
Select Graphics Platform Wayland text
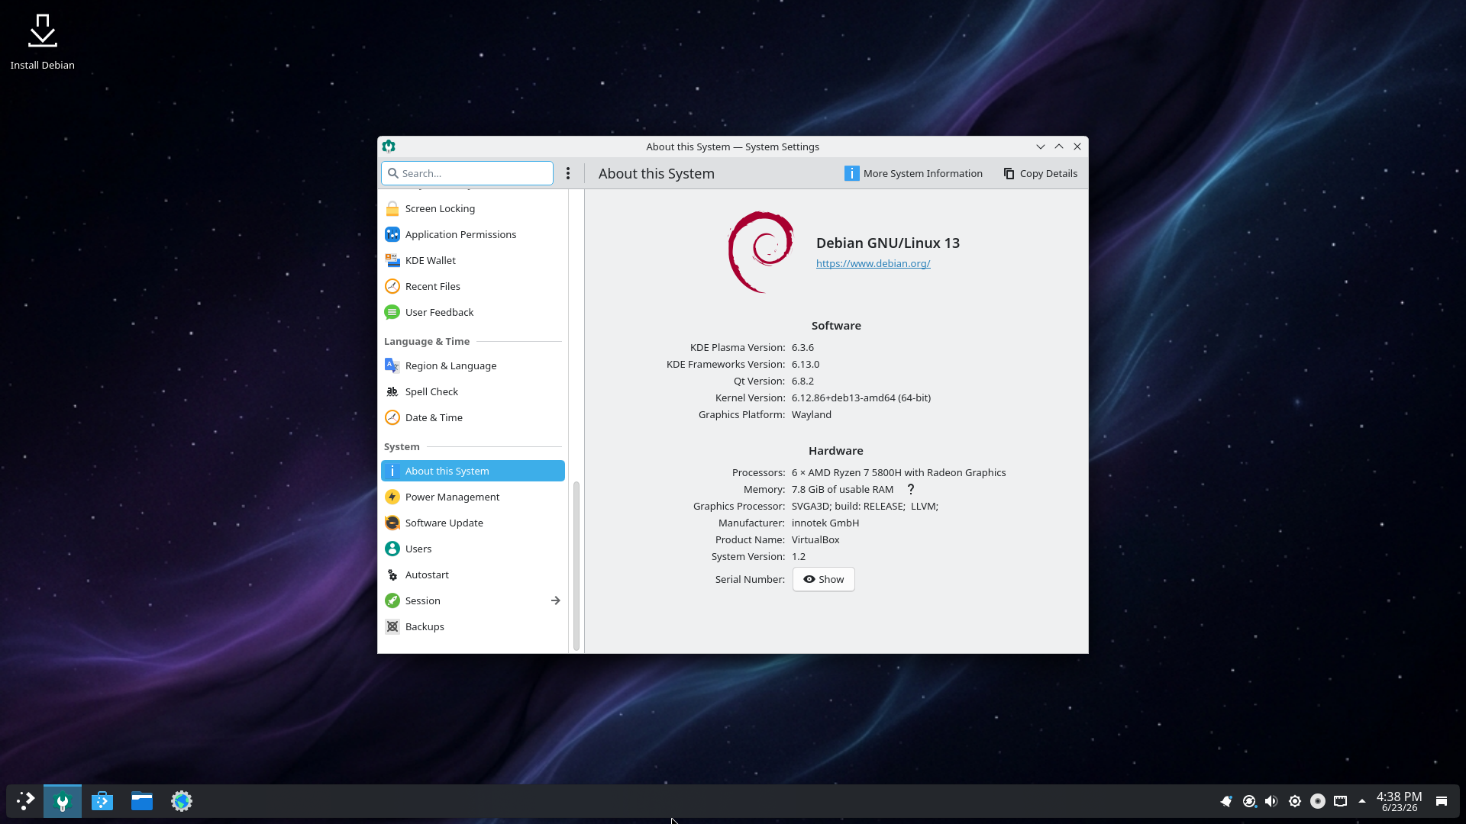click(x=812, y=414)
